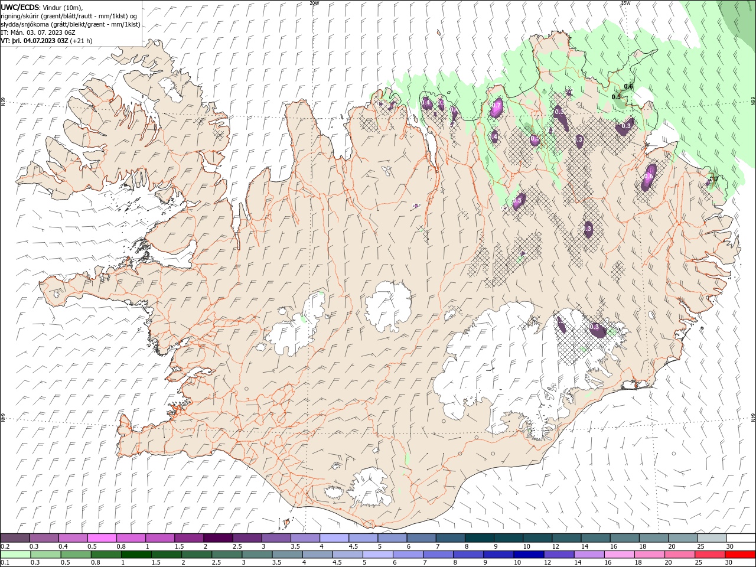Click the black '0.5' value below the black 0.6
The image size is (756, 567).
click(616, 97)
